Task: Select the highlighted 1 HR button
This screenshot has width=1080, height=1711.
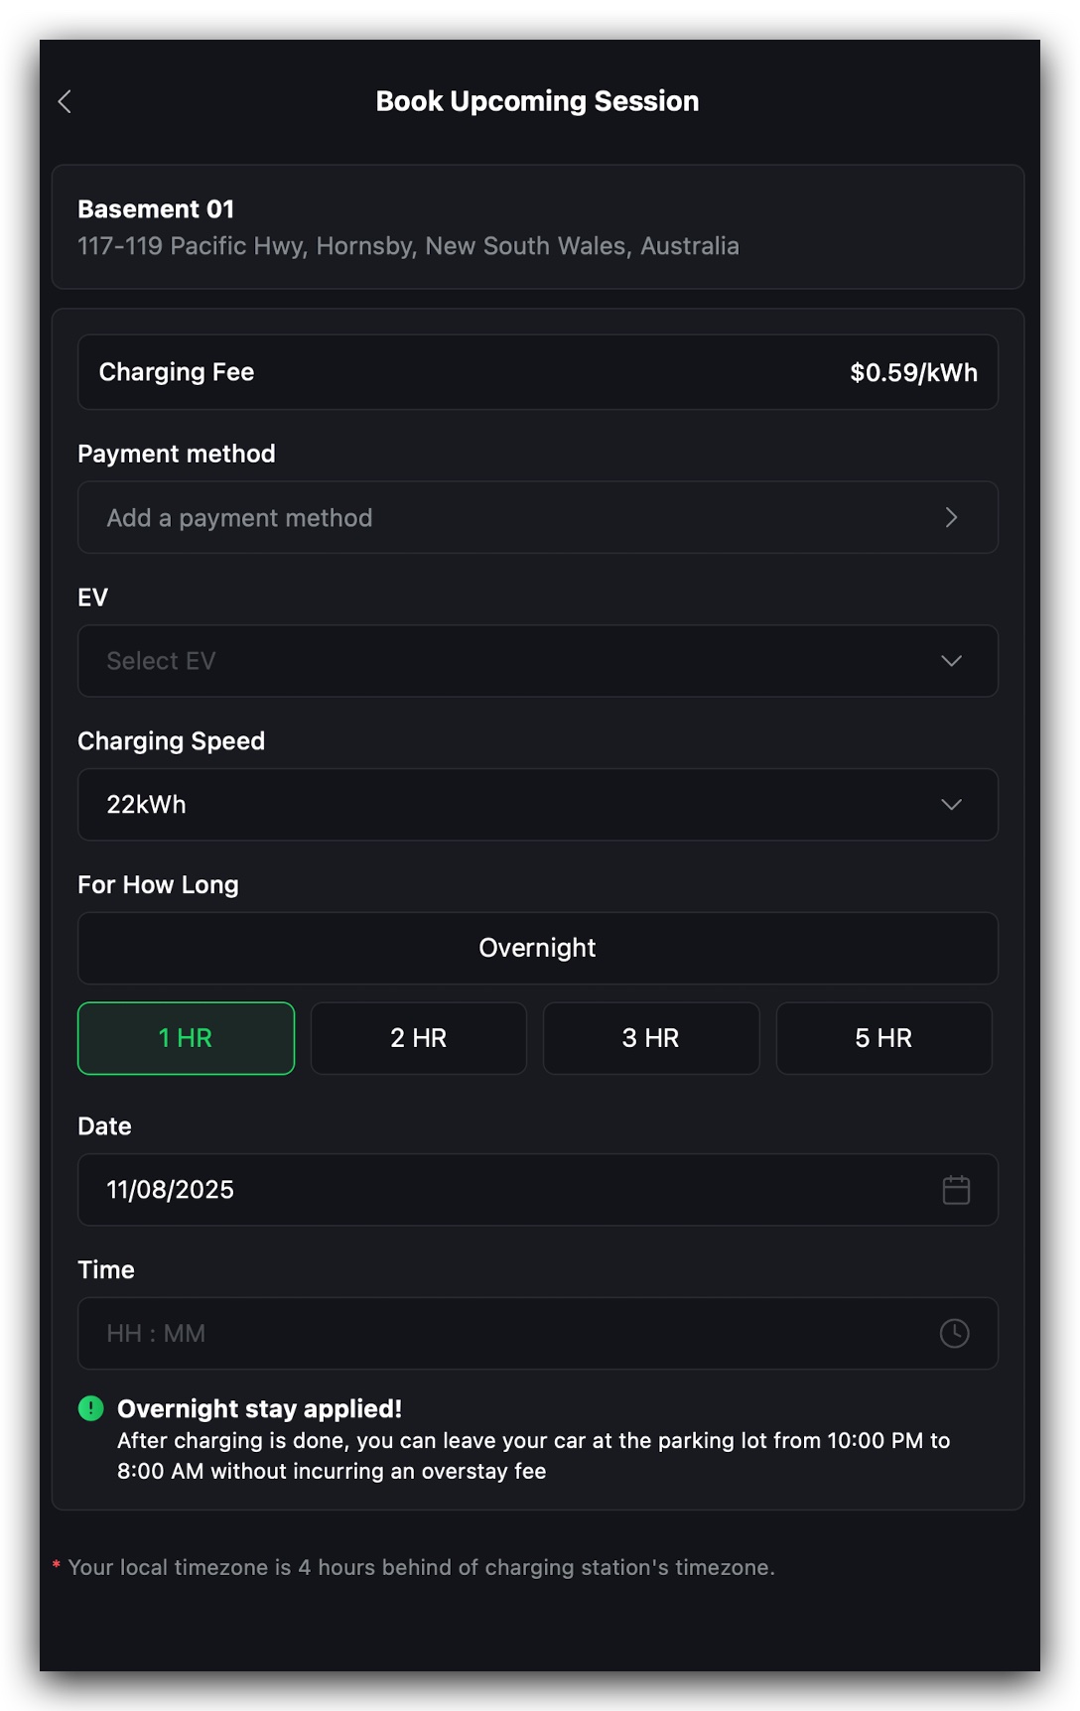Action: pyautogui.click(x=186, y=1038)
